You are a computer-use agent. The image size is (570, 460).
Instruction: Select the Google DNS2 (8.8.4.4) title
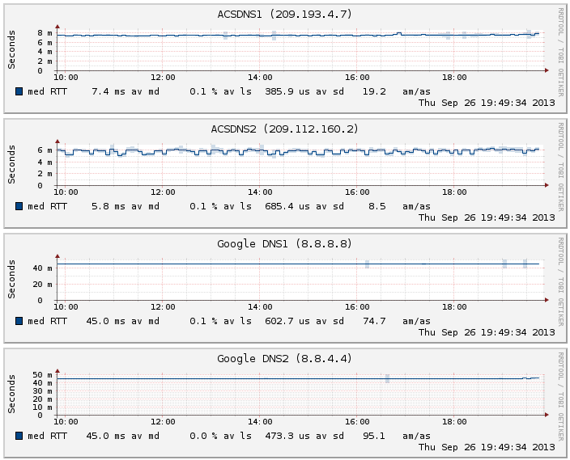(284, 359)
